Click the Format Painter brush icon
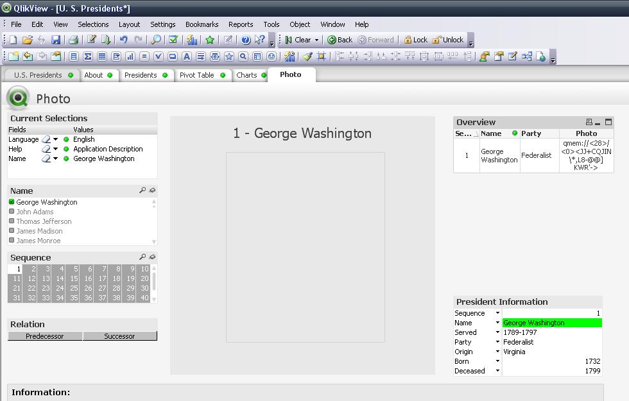Viewport: 629px width, 401px height. pos(307,56)
